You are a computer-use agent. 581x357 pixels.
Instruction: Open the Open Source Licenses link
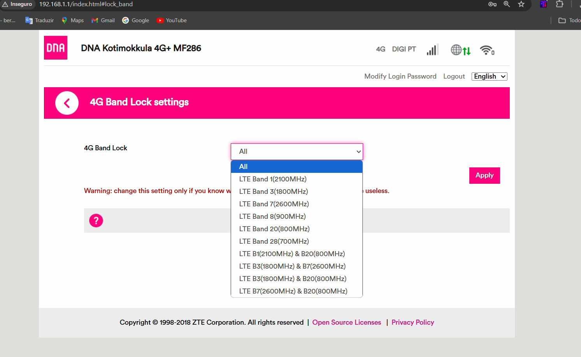346,322
